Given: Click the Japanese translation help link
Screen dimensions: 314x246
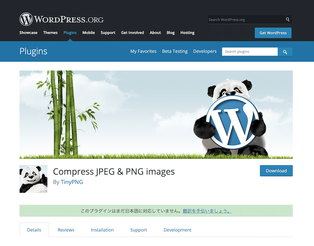Looking at the screenshot, I should point(207,211).
